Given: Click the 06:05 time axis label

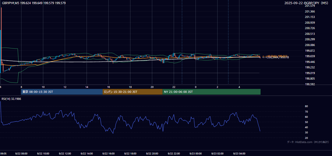Looking at the screenshot, I should 3,154.
